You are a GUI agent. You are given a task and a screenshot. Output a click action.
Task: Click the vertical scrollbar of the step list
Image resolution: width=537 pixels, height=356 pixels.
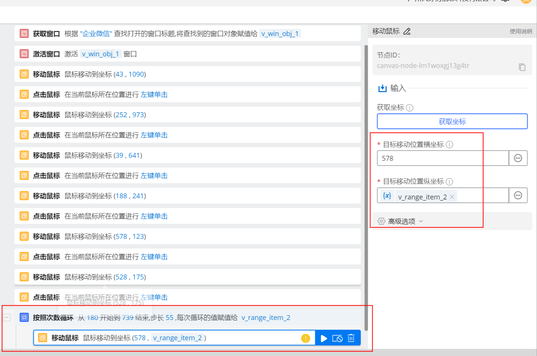tap(366, 188)
